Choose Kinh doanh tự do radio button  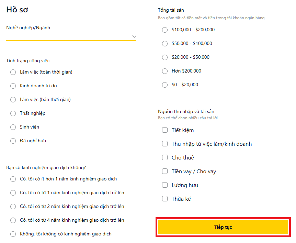coord(13,86)
